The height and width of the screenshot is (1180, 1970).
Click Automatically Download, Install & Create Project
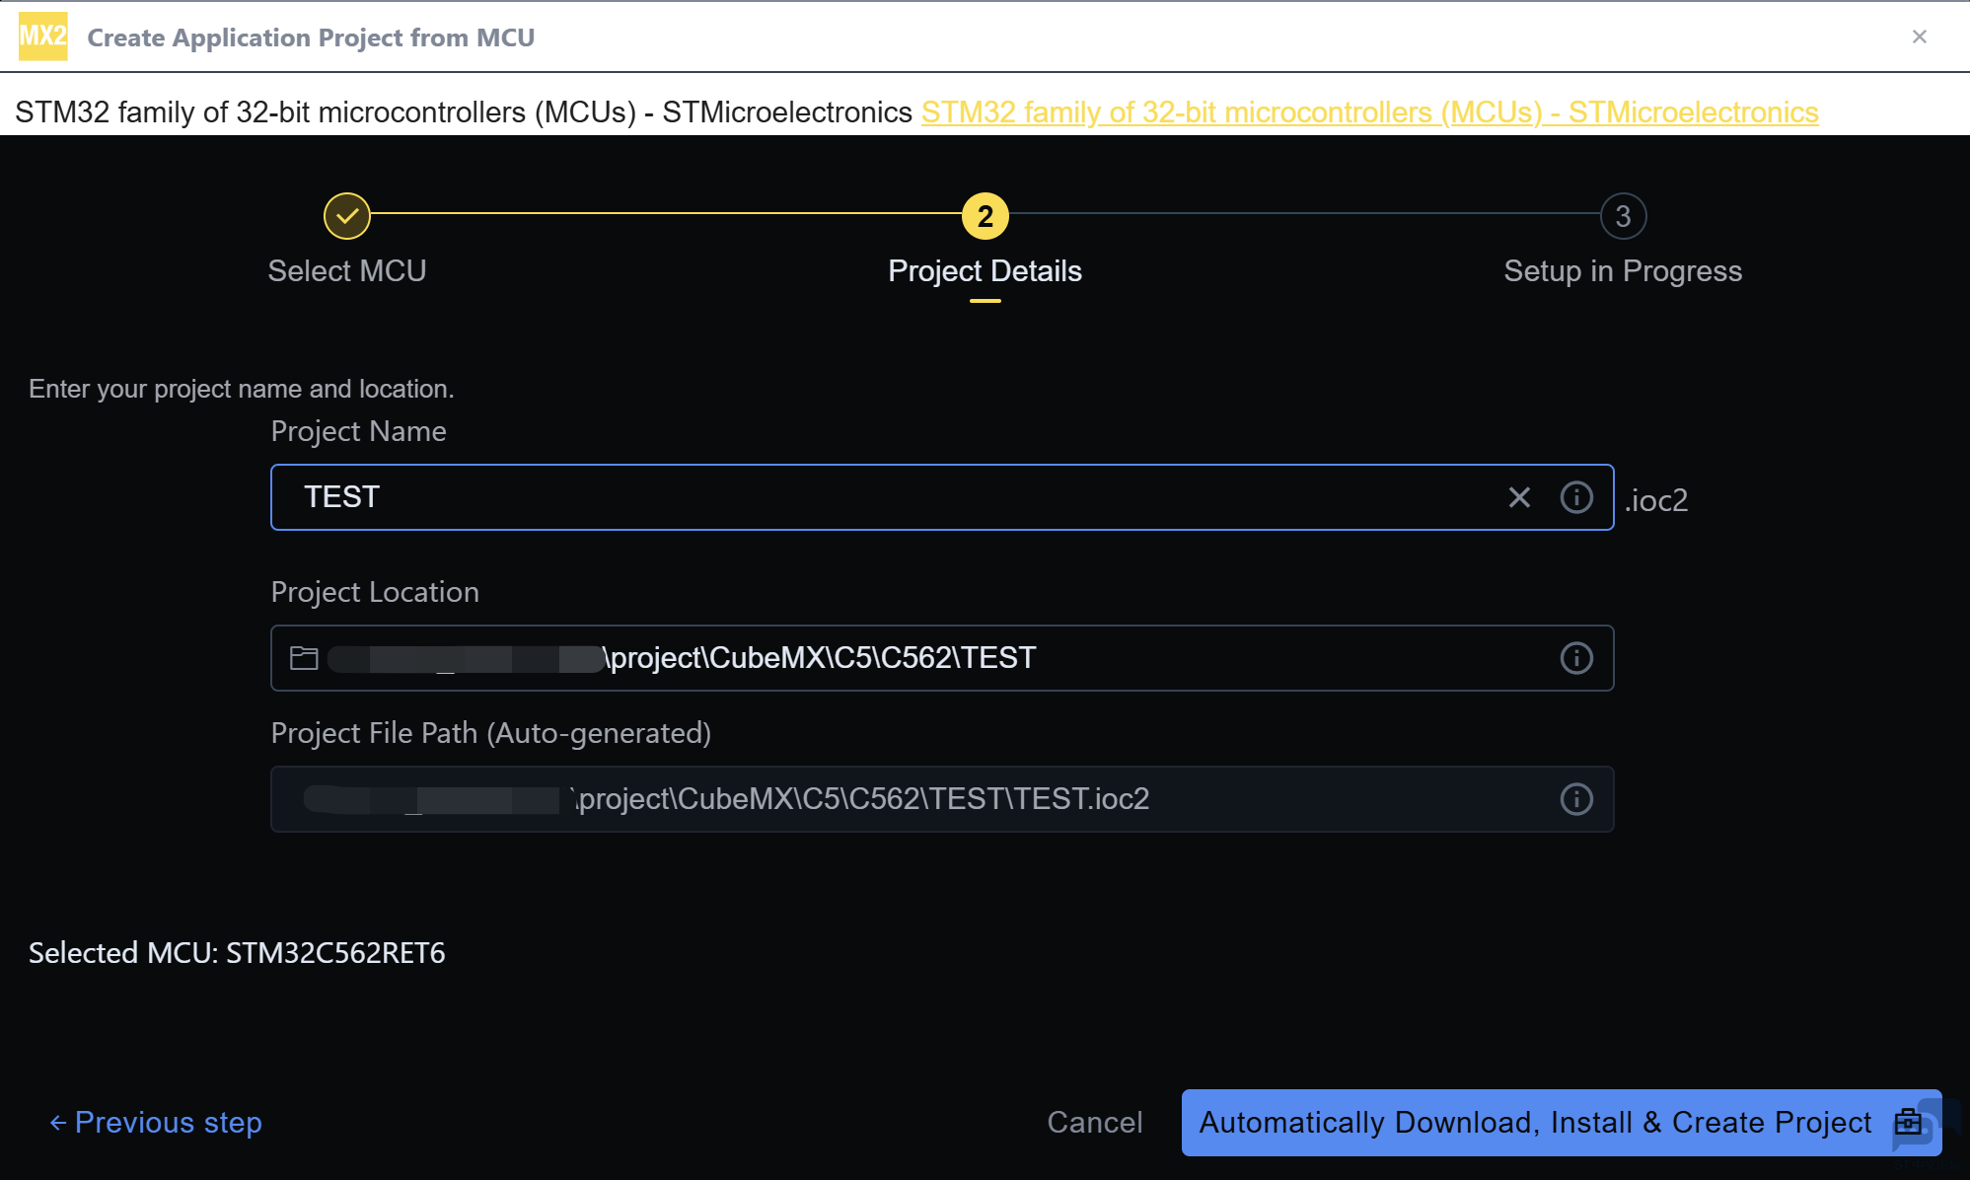point(1562,1123)
